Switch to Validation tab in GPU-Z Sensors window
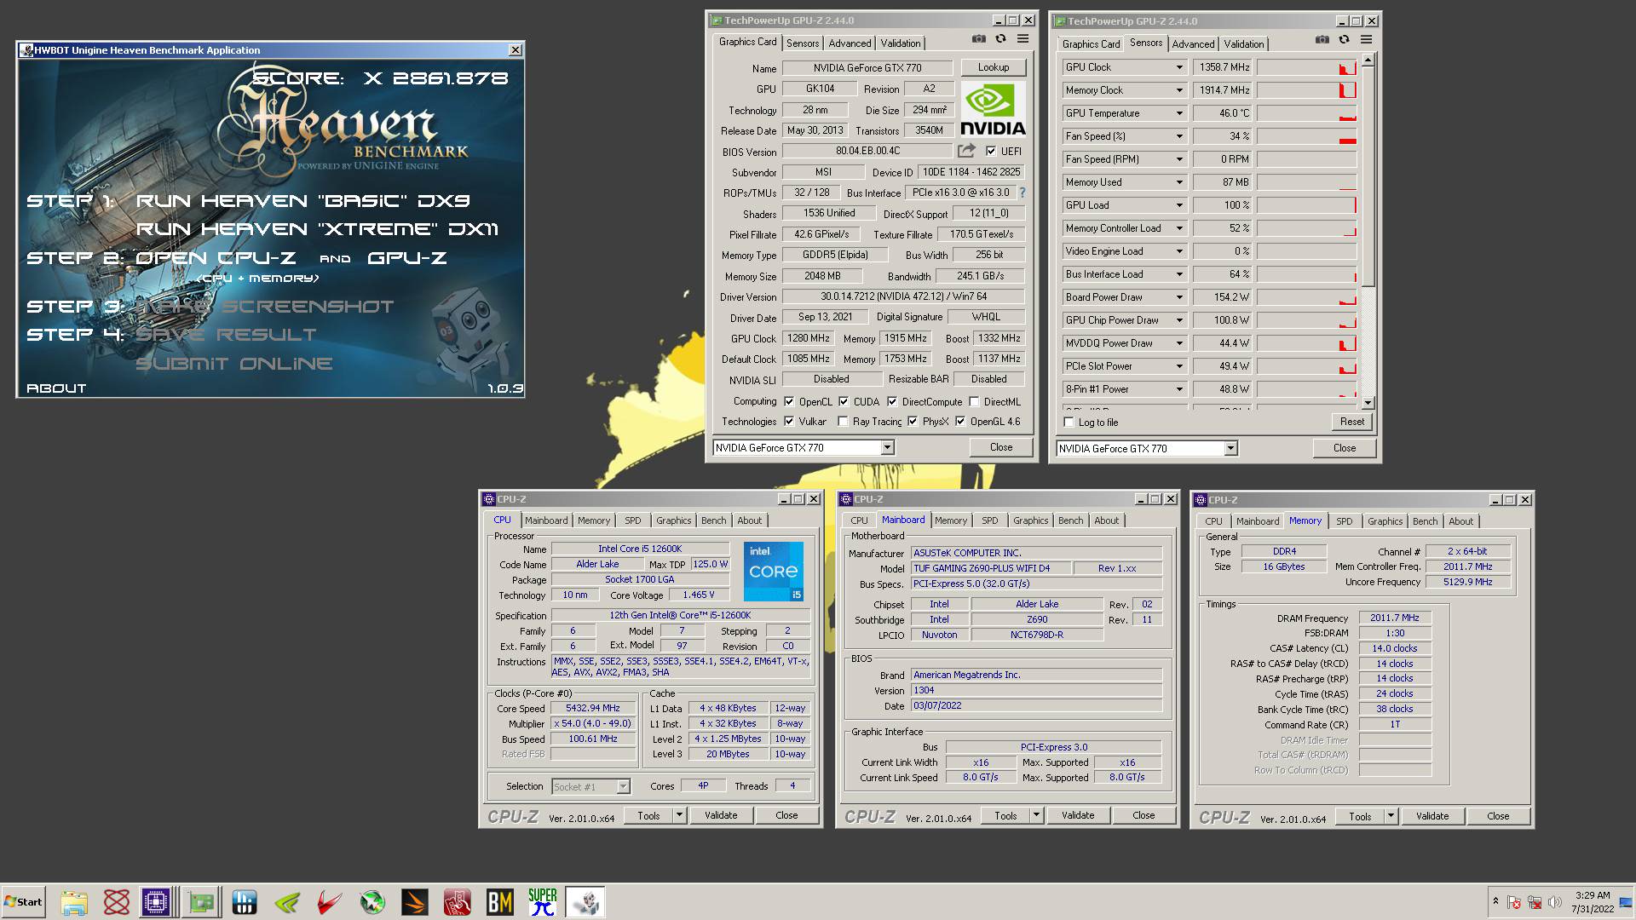The height and width of the screenshot is (920, 1636). click(1244, 44)
